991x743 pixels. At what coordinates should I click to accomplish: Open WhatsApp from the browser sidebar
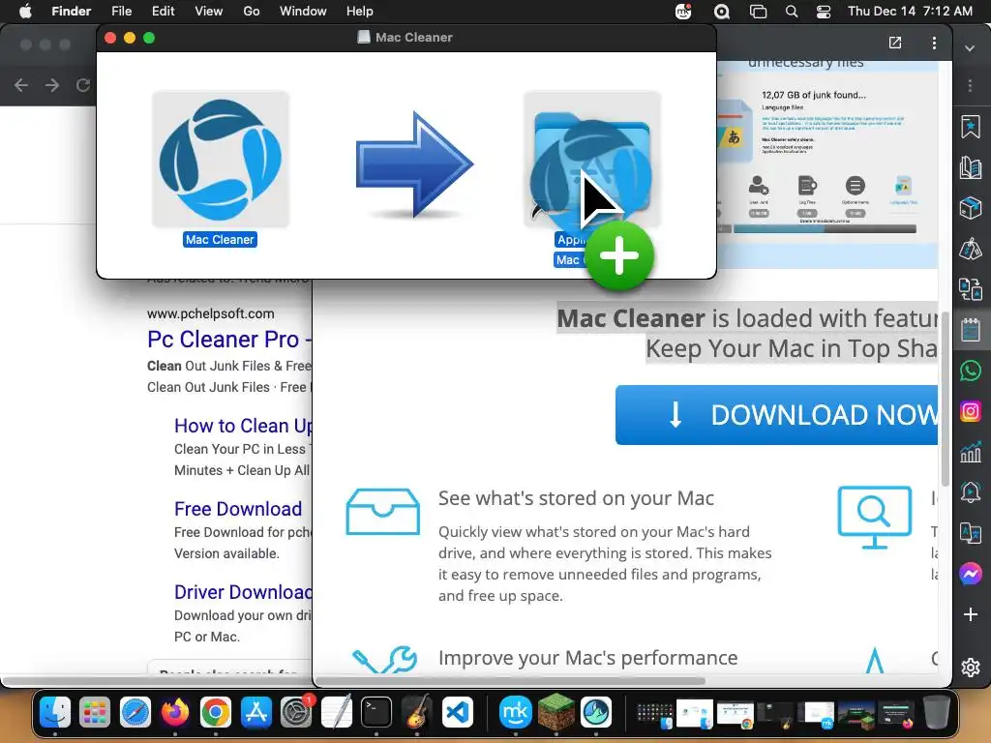(x=970, y=371)
